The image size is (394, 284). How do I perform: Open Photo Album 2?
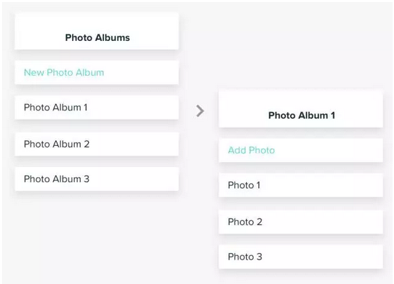[x=97, y=144]
